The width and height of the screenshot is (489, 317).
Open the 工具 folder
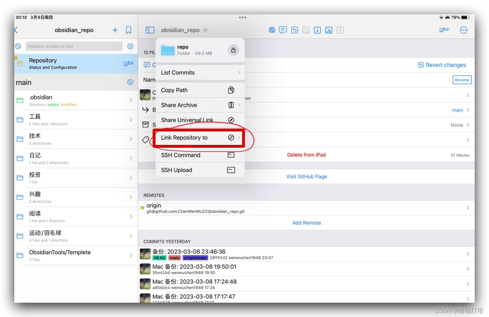point(76,120)
